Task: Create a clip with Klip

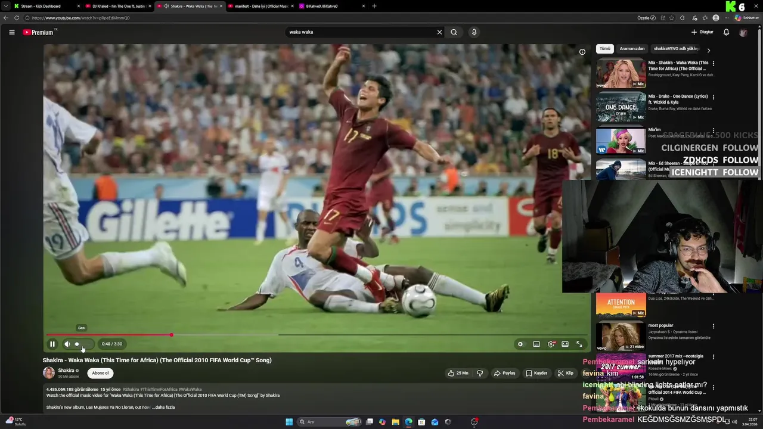Action: tap(566, 373)
